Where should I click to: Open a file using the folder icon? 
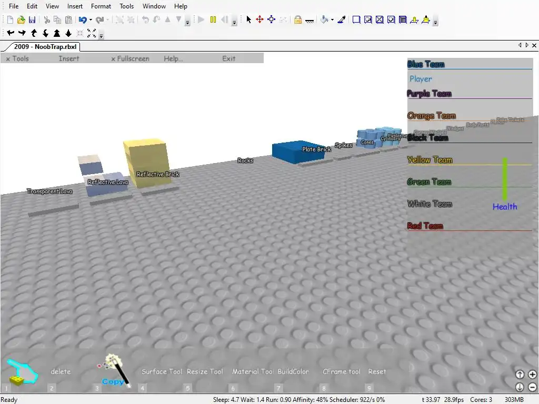[x=21, y=19]
